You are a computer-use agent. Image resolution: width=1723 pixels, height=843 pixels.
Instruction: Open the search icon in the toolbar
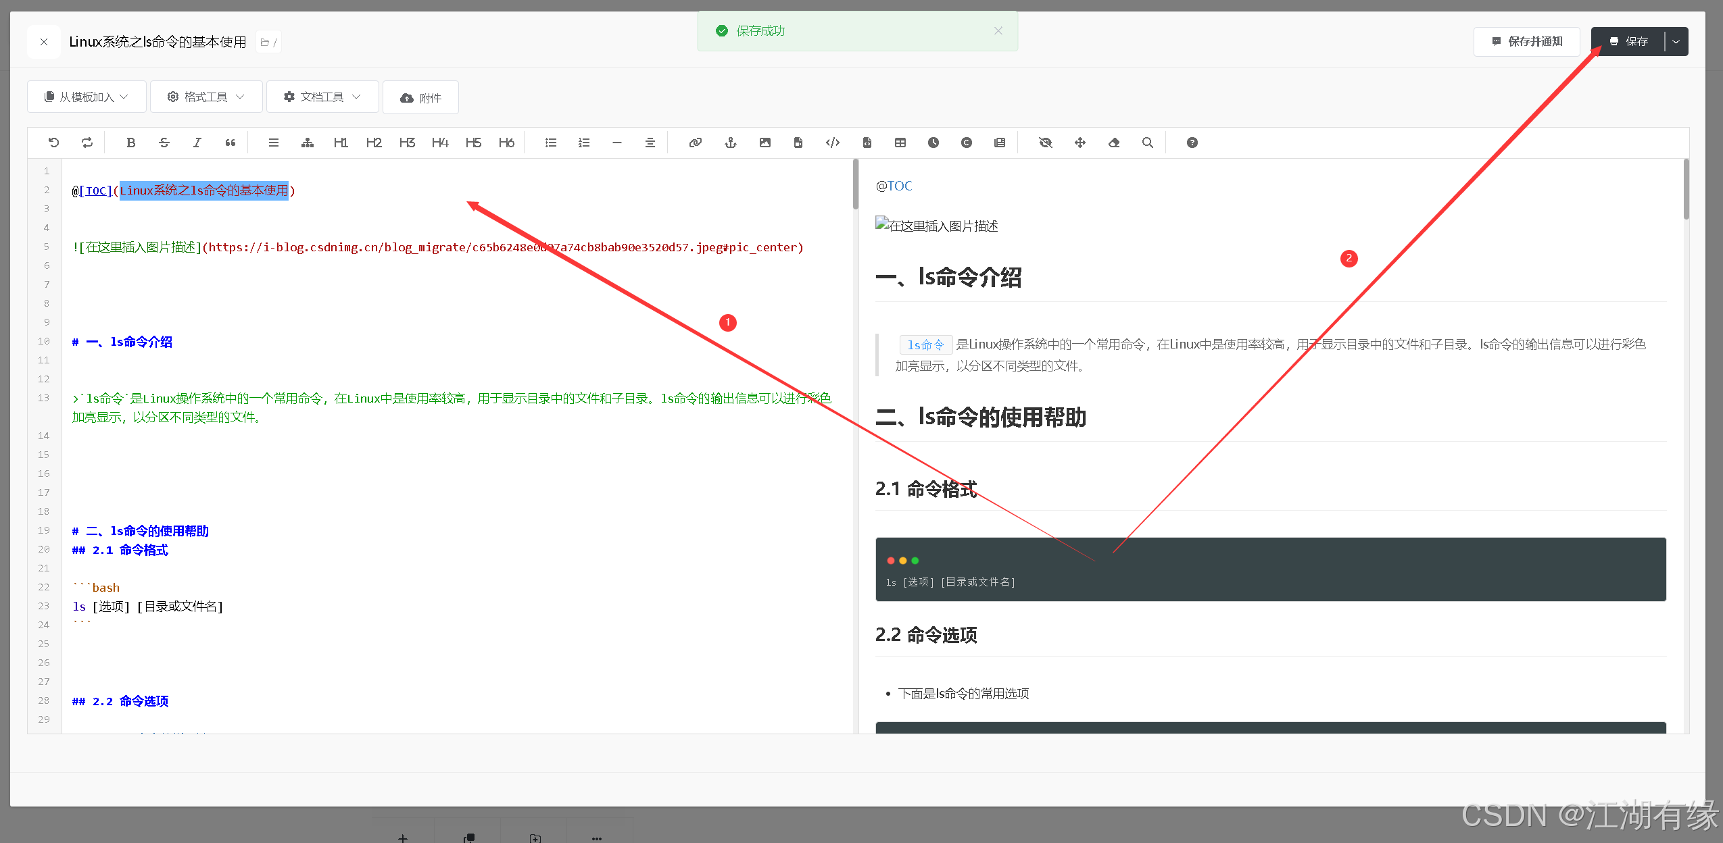click(x=1148, y=143)
